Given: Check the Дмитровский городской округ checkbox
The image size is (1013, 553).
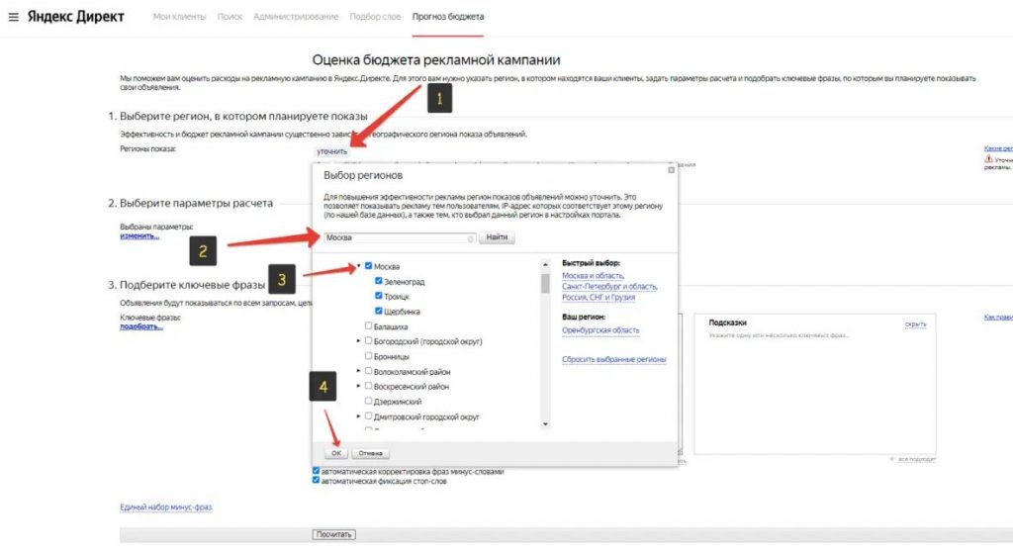Looking at the screenshot, I should [x=368, y=416].
